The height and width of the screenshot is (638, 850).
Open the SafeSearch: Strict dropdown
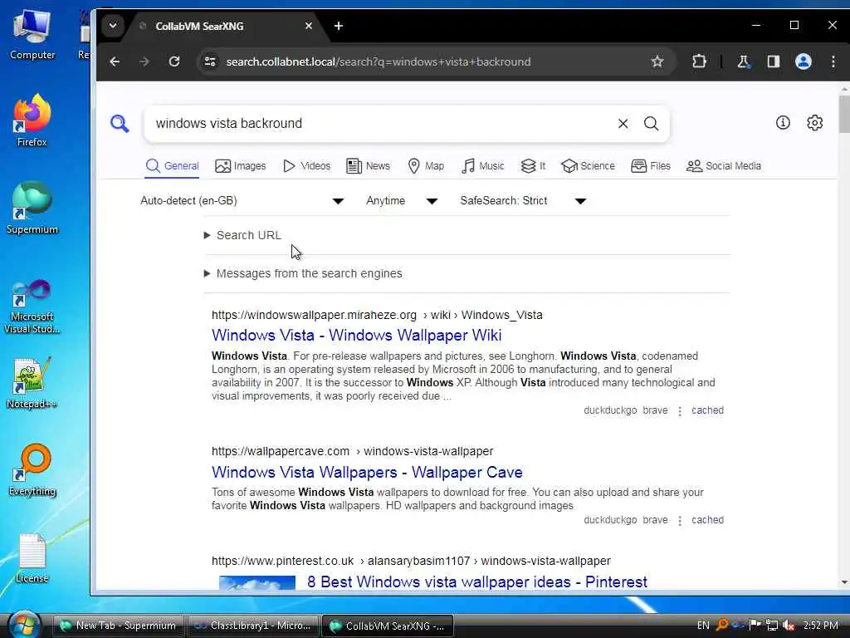pos(523,201)
